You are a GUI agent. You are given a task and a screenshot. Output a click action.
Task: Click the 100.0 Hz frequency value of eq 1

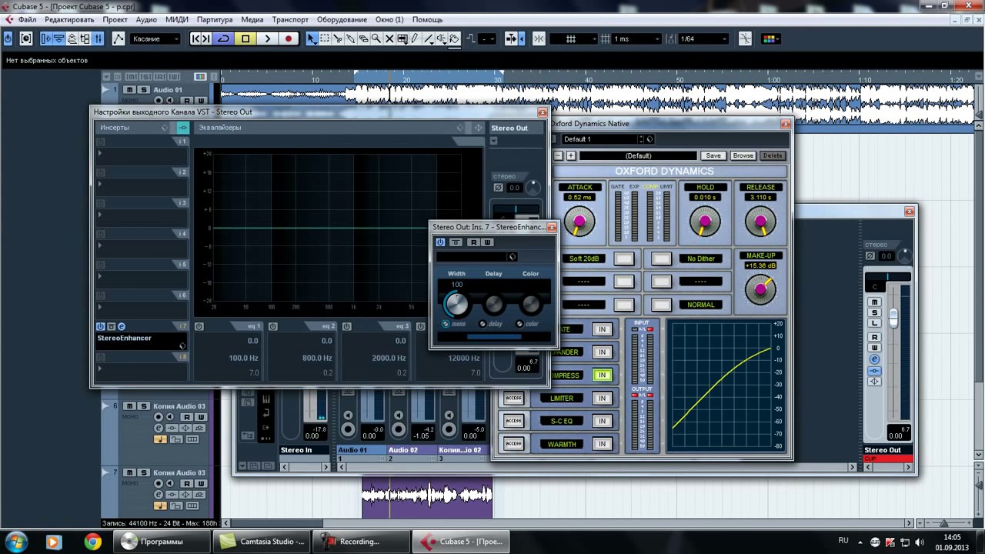coord(243,358)
